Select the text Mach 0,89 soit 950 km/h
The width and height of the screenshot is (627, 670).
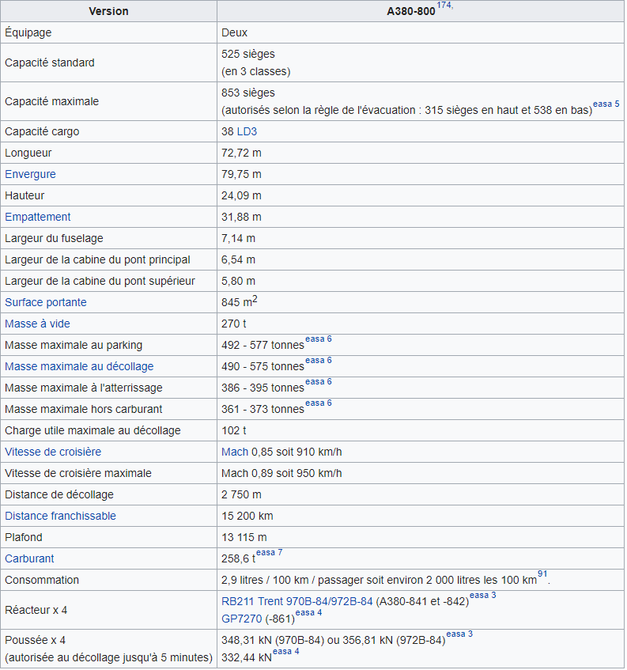(281, 474)
